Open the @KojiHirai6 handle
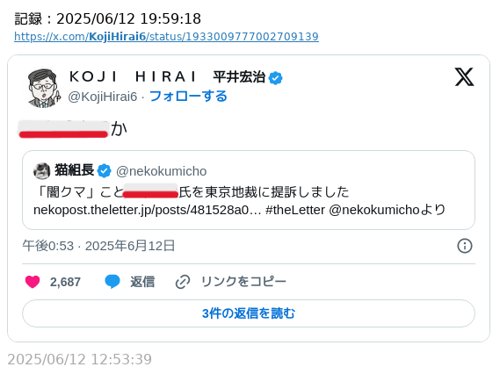 tap(102, 97)
